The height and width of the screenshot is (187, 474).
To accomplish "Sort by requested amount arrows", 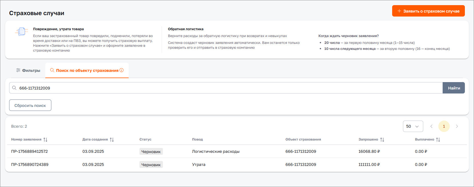I will pyautogui.click(x=382, y=140).
